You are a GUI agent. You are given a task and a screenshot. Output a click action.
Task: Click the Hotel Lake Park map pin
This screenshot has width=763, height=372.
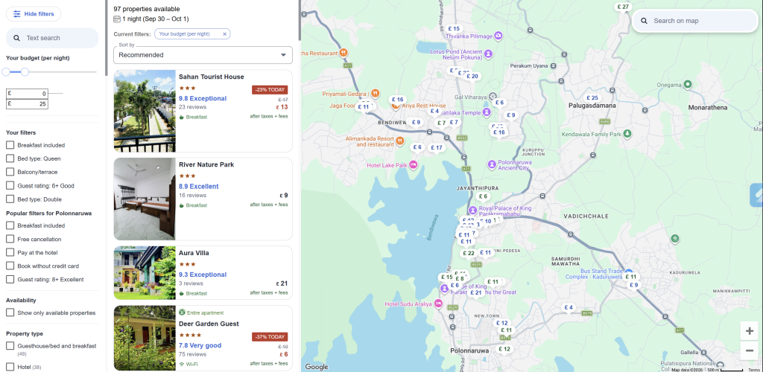[x=414, y=164]
